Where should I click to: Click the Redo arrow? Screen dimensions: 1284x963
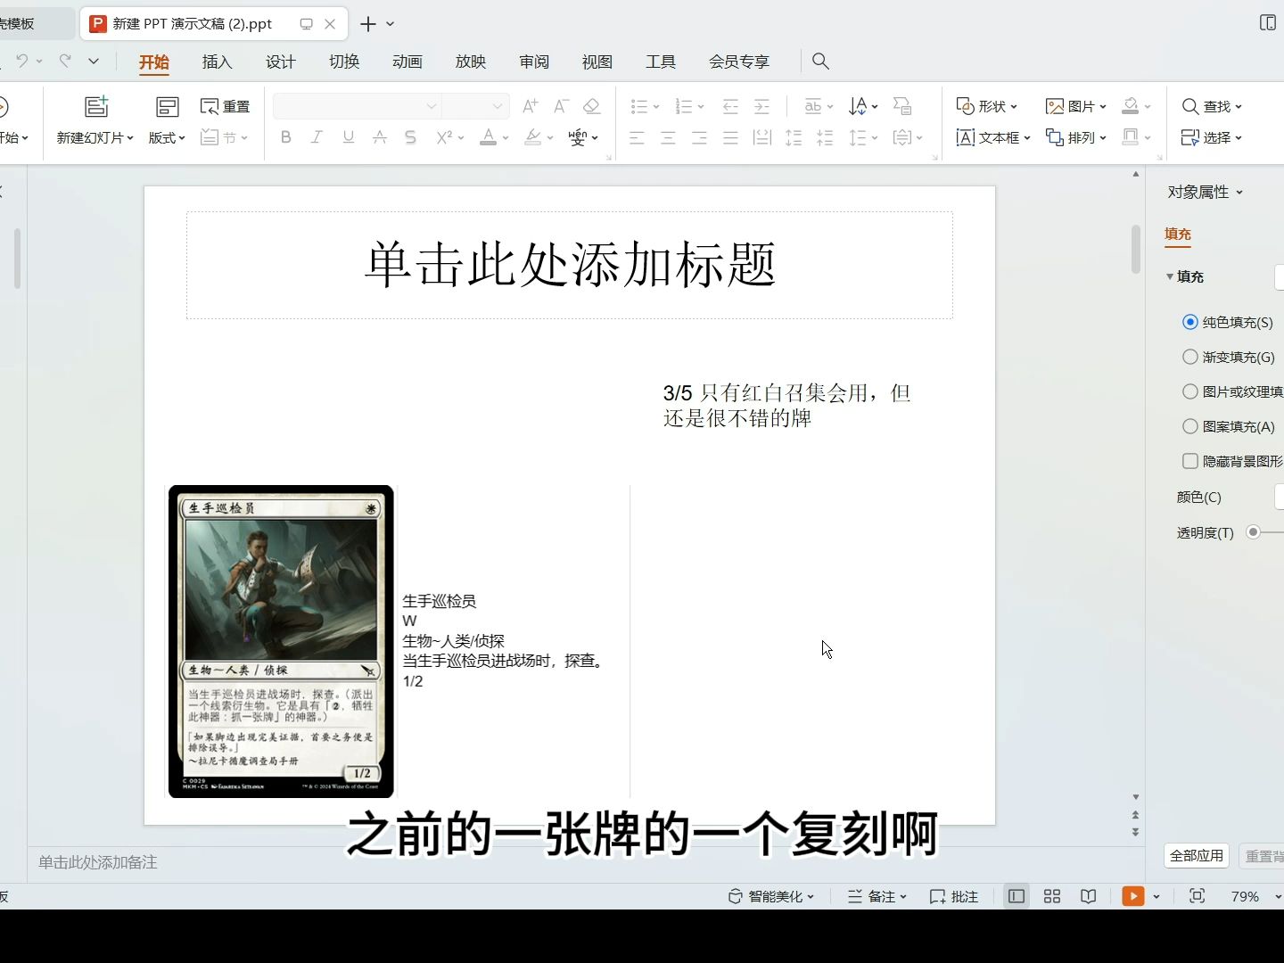click(x=65, y=61)
